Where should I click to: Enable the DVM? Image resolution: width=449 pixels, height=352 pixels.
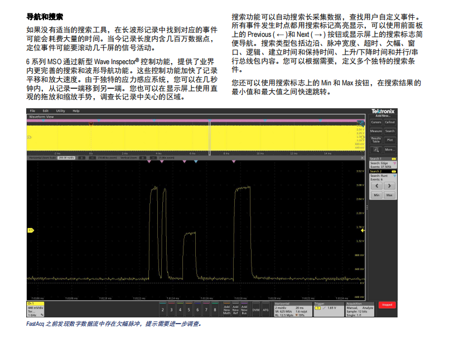click(255, 309)
